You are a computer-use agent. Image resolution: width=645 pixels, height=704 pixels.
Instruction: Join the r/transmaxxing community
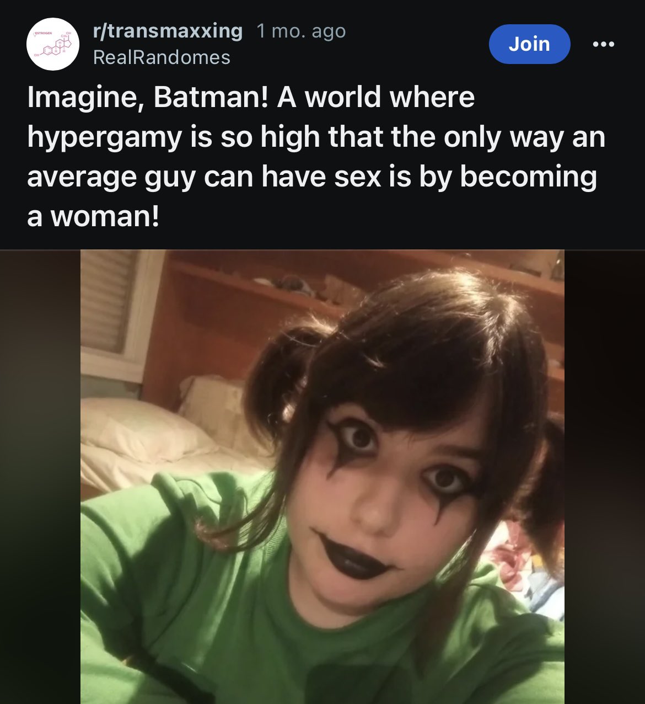(529, 44)
